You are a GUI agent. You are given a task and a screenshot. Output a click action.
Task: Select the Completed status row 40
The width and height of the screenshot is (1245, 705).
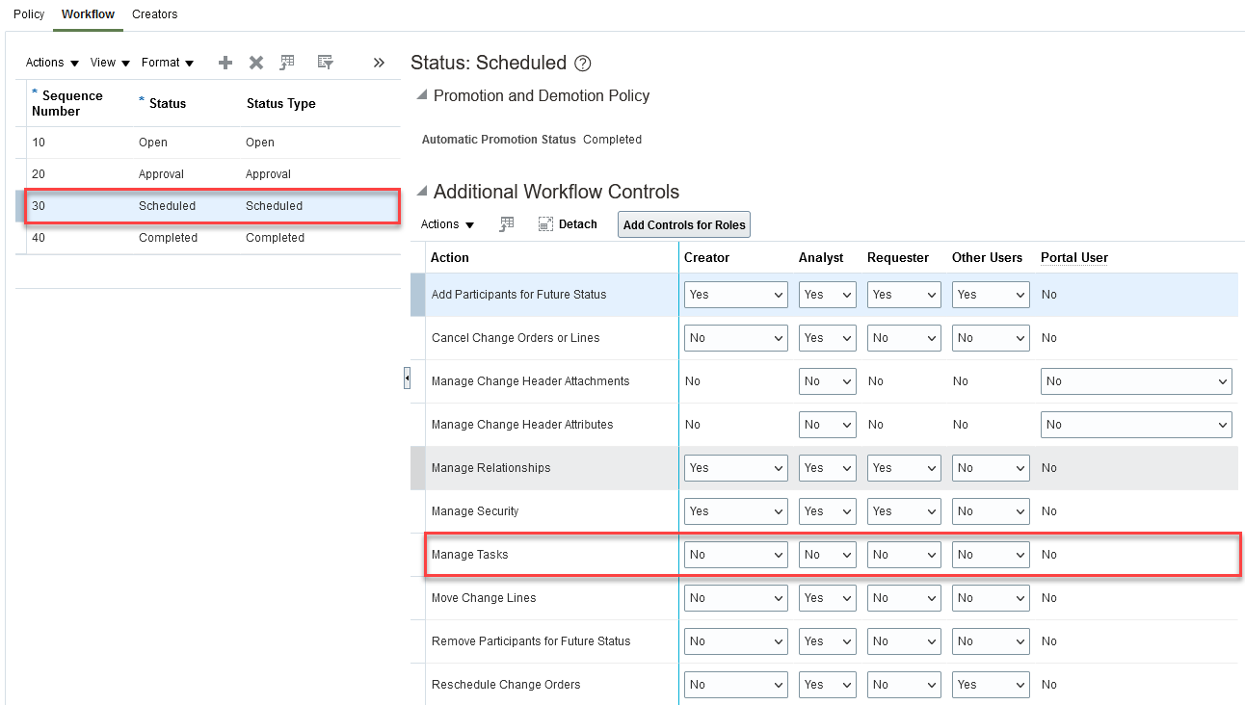(x=168, y=238)
